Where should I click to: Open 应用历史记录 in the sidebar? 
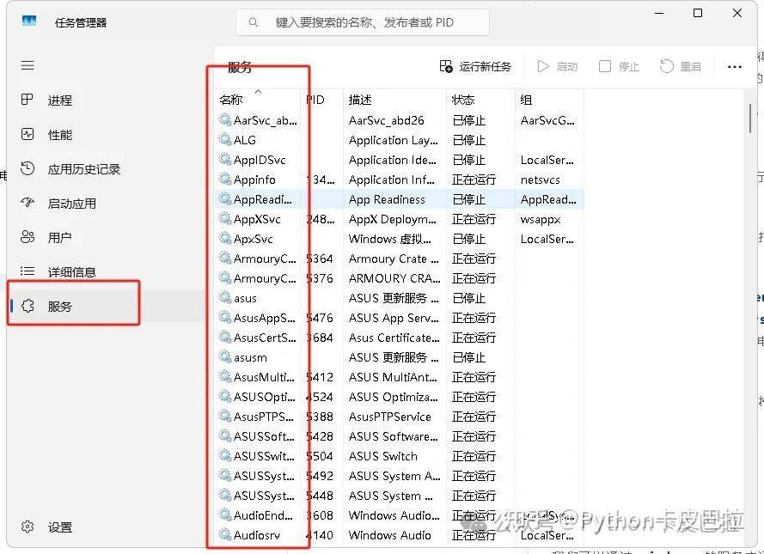[84, 169]
